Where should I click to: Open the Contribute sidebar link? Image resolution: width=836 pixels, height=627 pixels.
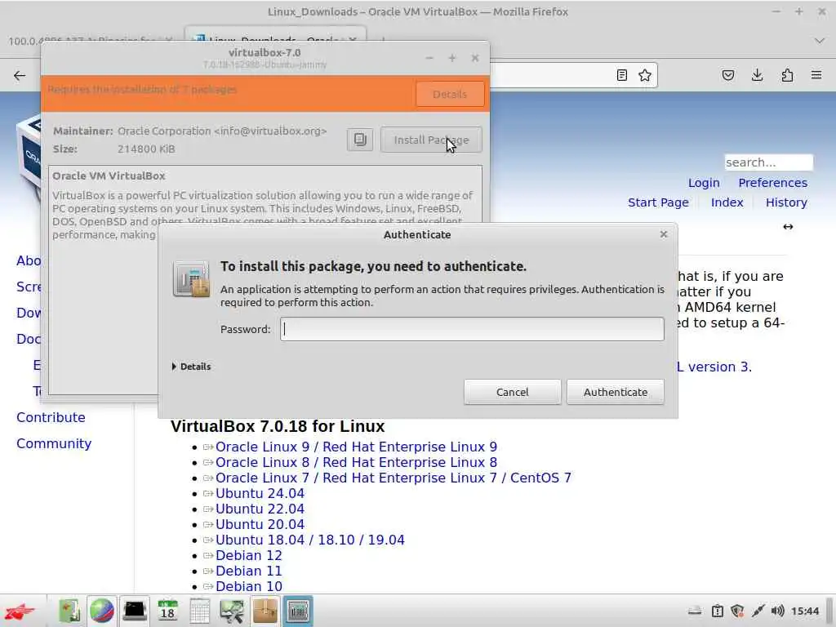51,417
